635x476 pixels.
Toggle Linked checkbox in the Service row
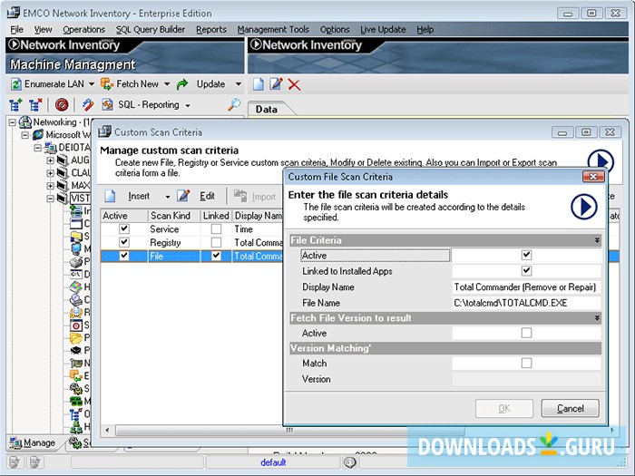click(x=216, y=229)
